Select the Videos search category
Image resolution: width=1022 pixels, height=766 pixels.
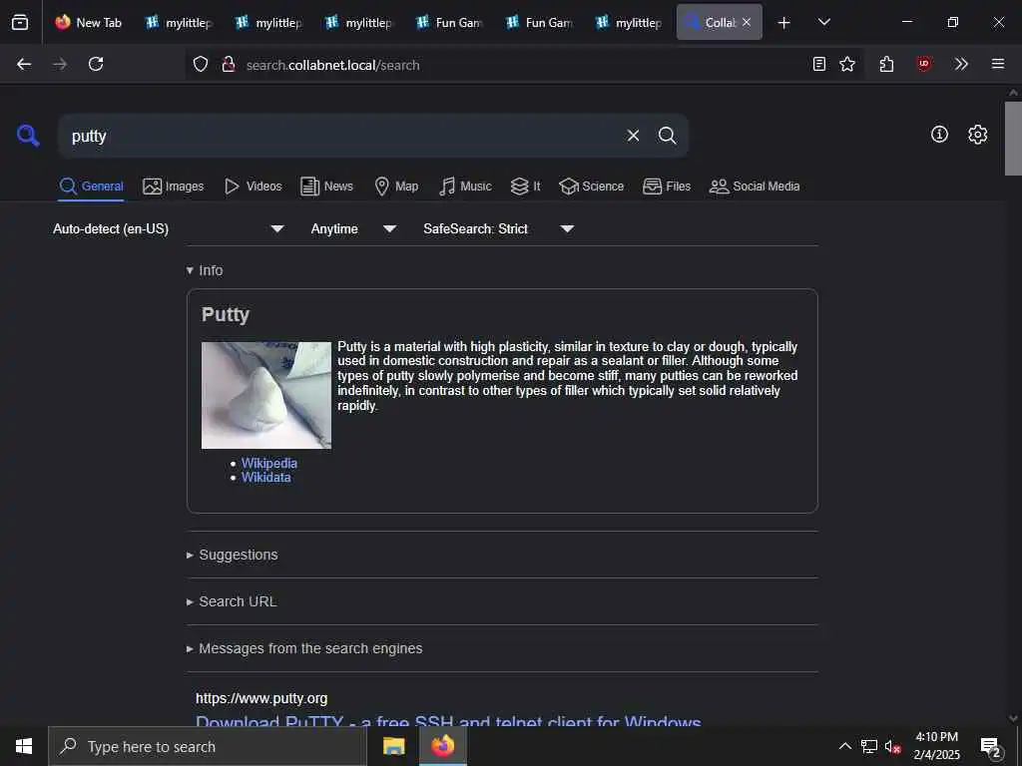click(253, 187)
